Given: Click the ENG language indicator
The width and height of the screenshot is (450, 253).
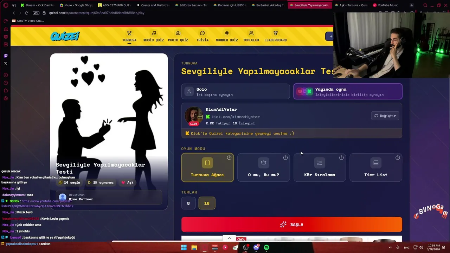Looking at the screenshot, I should click(406, 248).
